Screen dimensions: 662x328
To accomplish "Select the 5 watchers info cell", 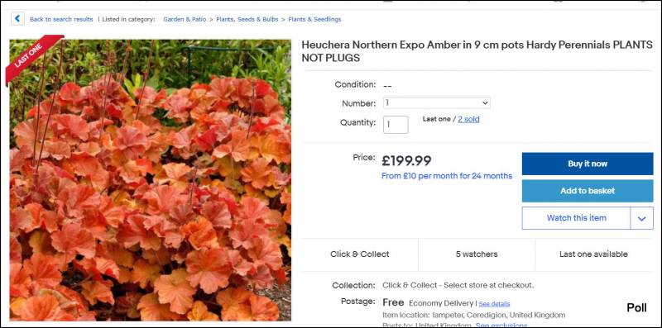I will [x=477, y=254].
